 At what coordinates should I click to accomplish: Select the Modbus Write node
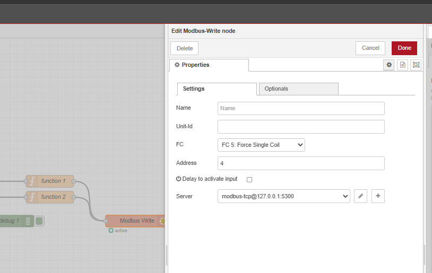[135, 221]
